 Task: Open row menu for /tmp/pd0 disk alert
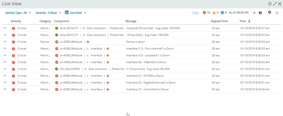click(x=5, y=28)
